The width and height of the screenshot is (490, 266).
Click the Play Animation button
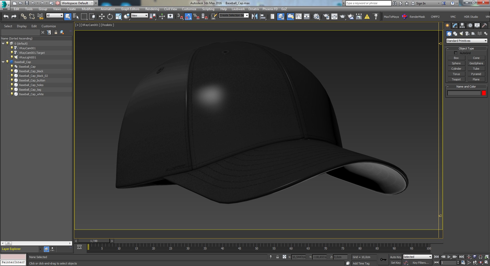pos(449,257)
